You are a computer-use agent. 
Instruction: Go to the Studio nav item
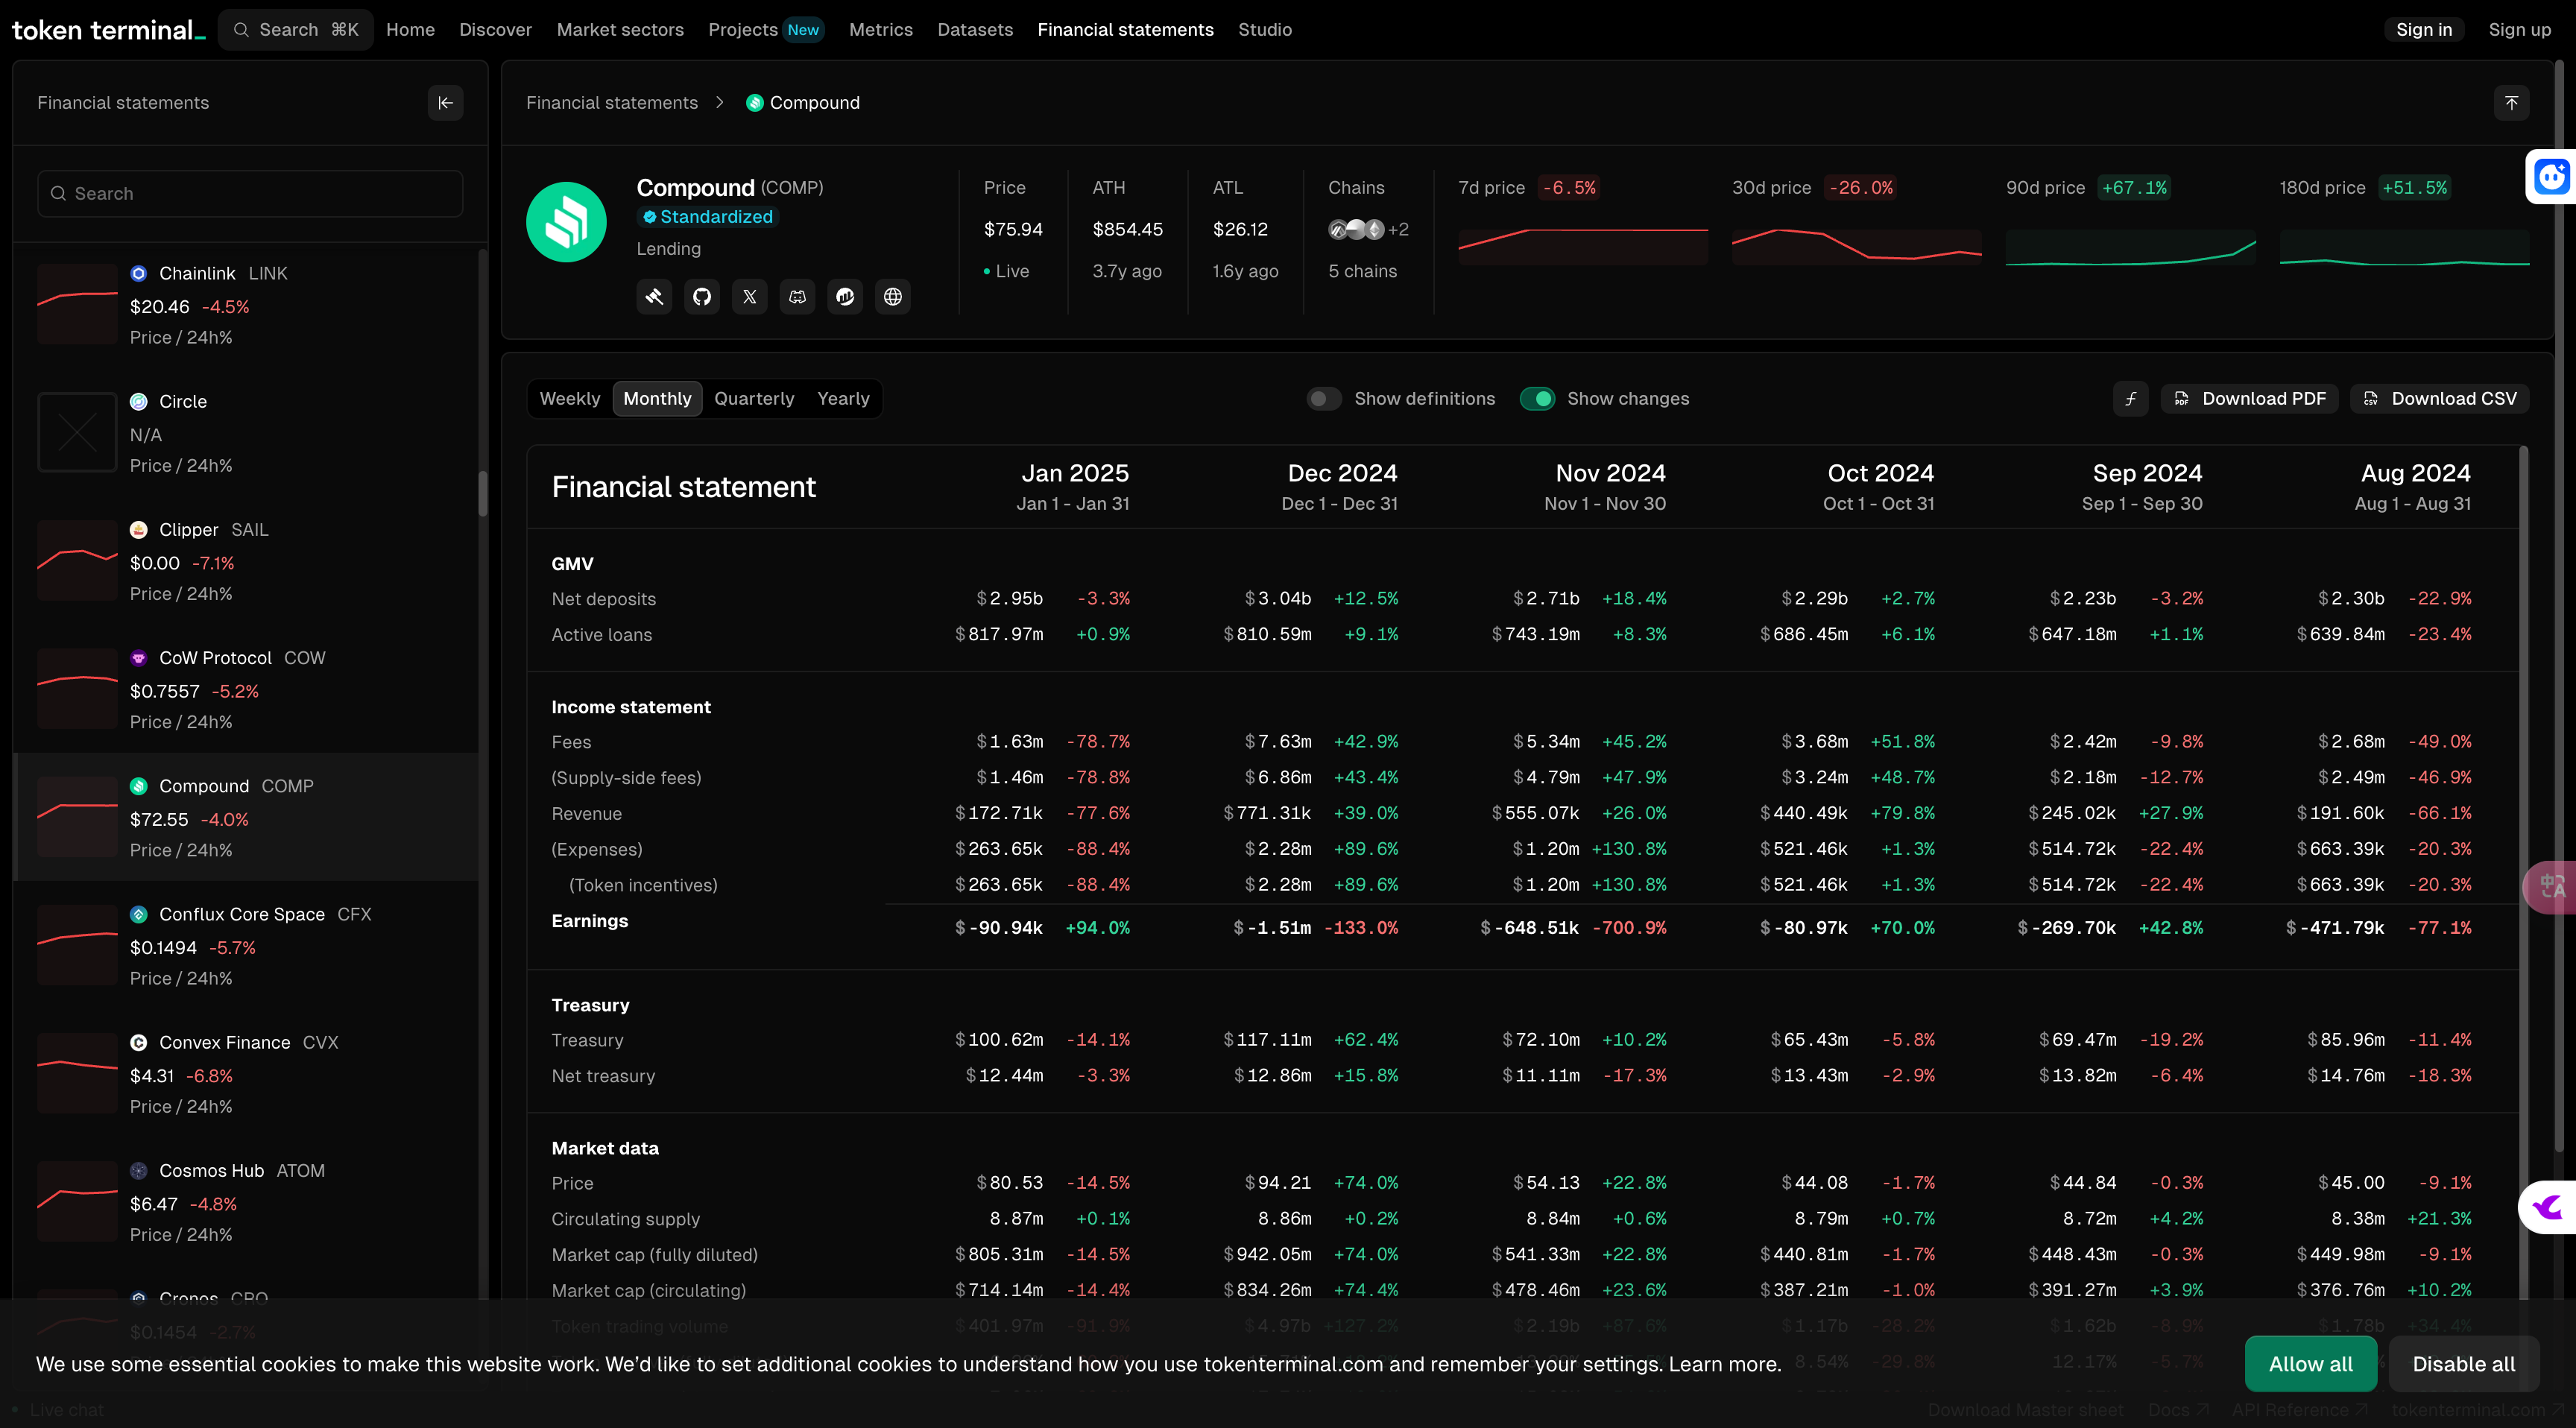[x=1265, y=30]
